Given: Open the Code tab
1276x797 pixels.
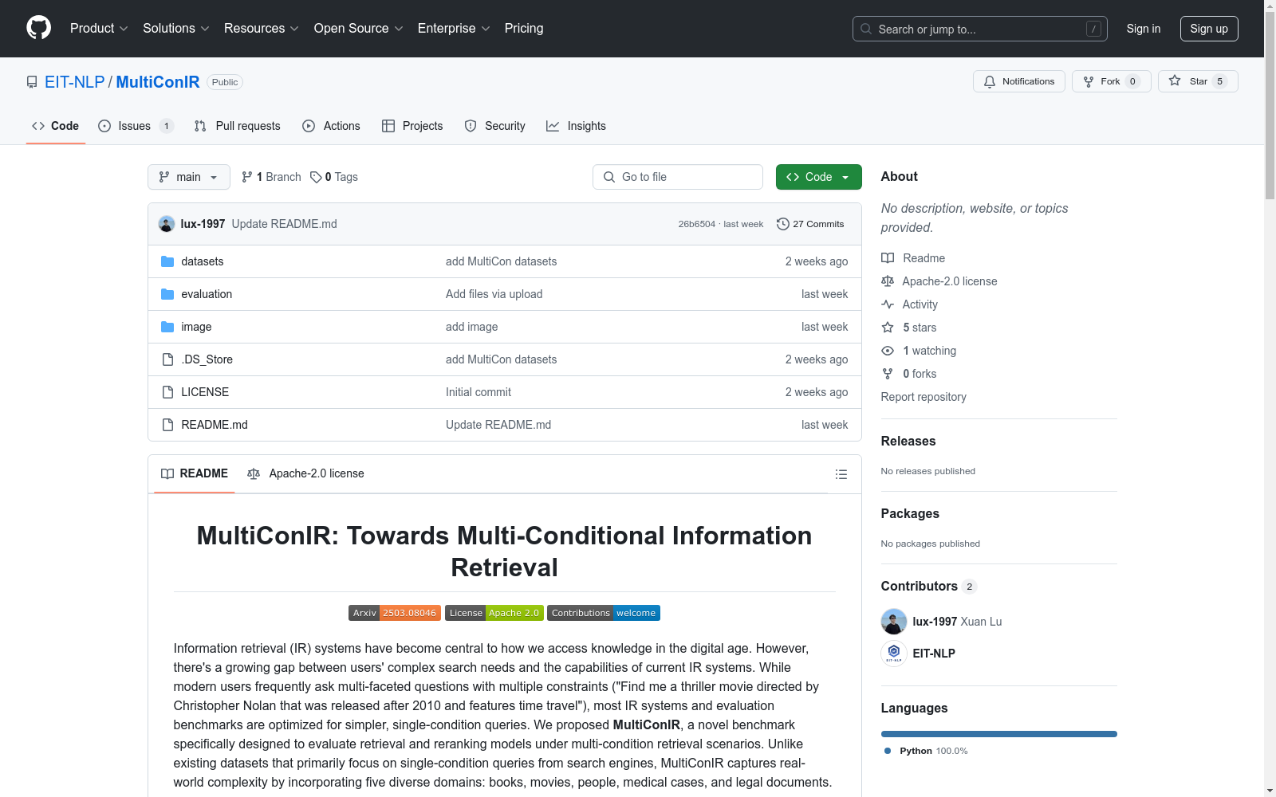Looking at the screenshot, I should pyautogui.click(x=56, y=126).
